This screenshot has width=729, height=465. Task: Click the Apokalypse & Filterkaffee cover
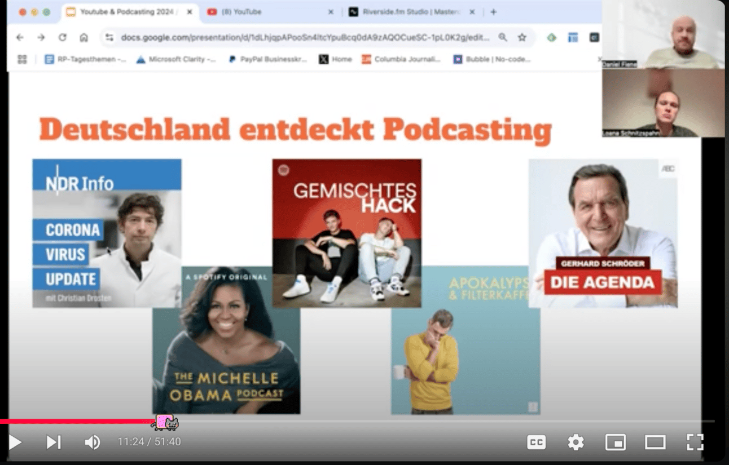click(465, 340)
